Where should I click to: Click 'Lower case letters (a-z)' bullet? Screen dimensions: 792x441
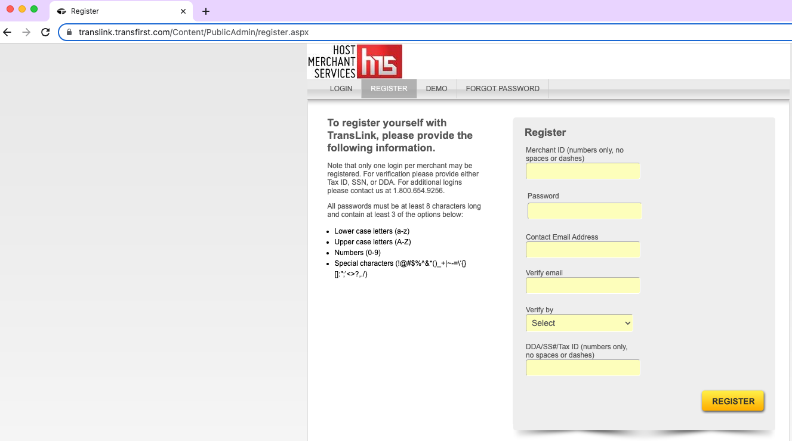372,231
